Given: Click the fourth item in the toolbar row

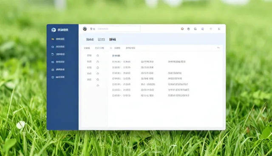Looking at the screenshot, I should point(130,48).
